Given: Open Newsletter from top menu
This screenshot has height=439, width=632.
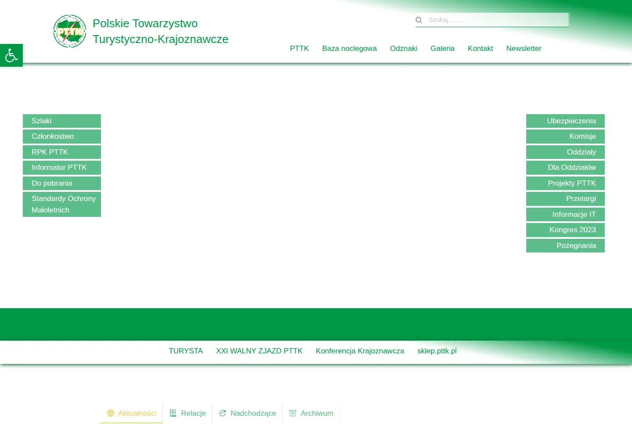Looking at the screenshot, I should click(x=524, y=48).
